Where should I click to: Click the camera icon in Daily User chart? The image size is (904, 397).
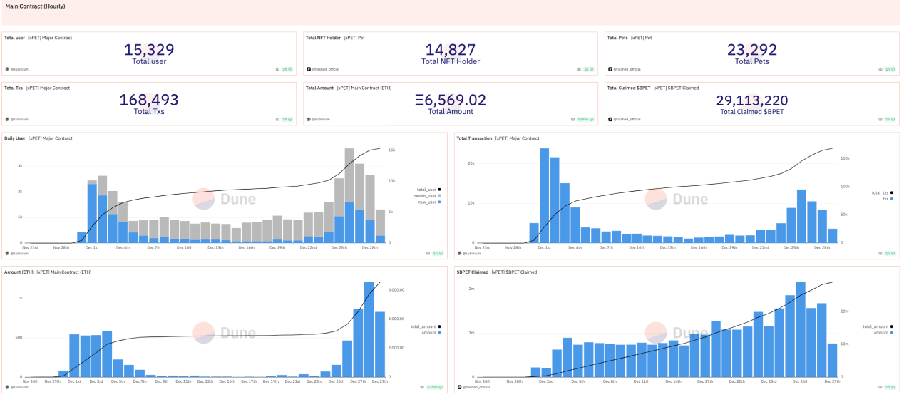(428, 253)
